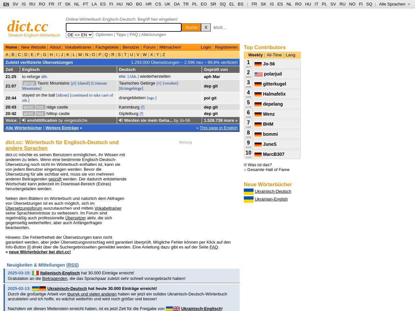Screen dimensions: 415x311
Task: Click the flag beside MarcB307
Action: [x=258, y=155]
